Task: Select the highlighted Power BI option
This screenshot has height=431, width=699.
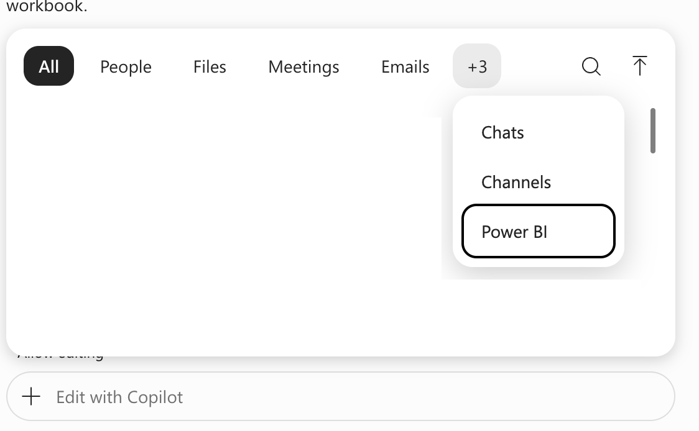Action: coord(539,231)
